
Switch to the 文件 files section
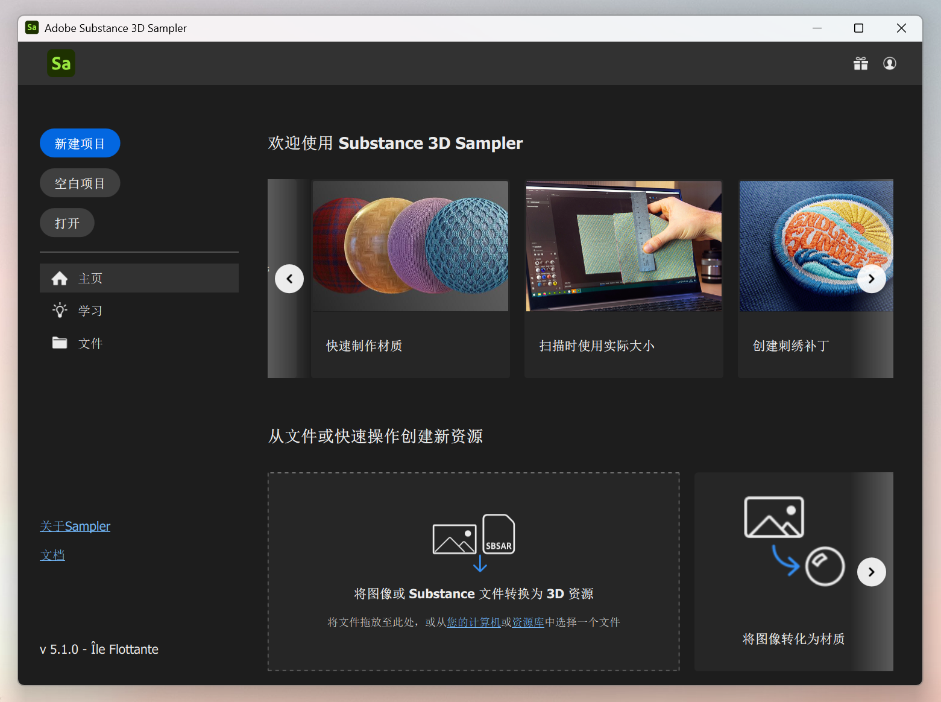click(139, 343)
